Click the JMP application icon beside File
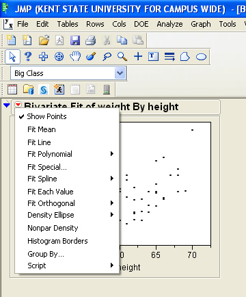Image resolution: width=246 pixels, height=297 pixels. (x=8, y=24)
